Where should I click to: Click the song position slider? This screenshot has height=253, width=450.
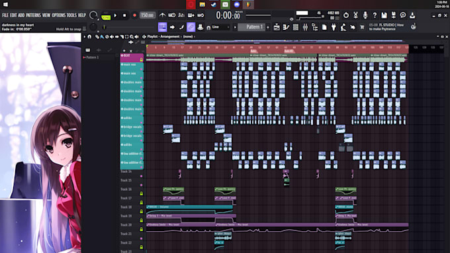(258, 15)
